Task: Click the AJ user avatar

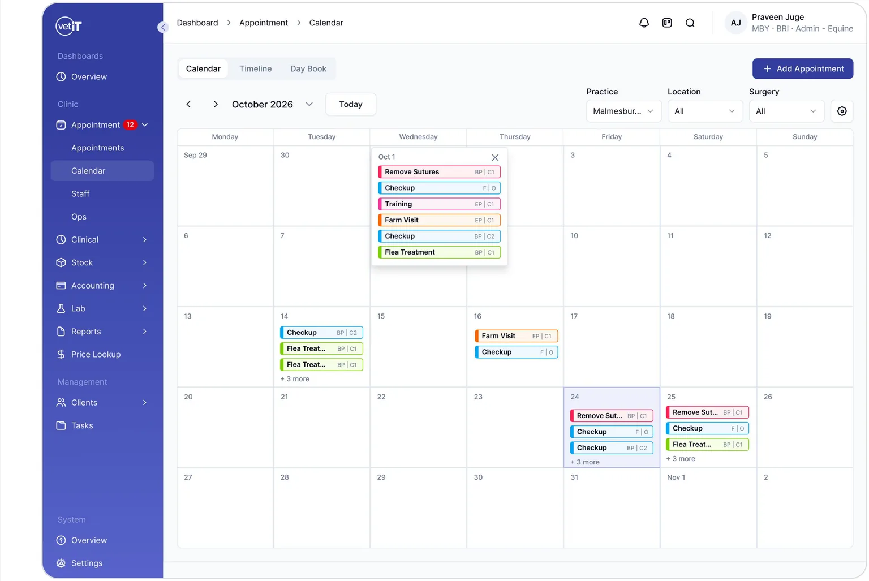Action: point(735,23)
